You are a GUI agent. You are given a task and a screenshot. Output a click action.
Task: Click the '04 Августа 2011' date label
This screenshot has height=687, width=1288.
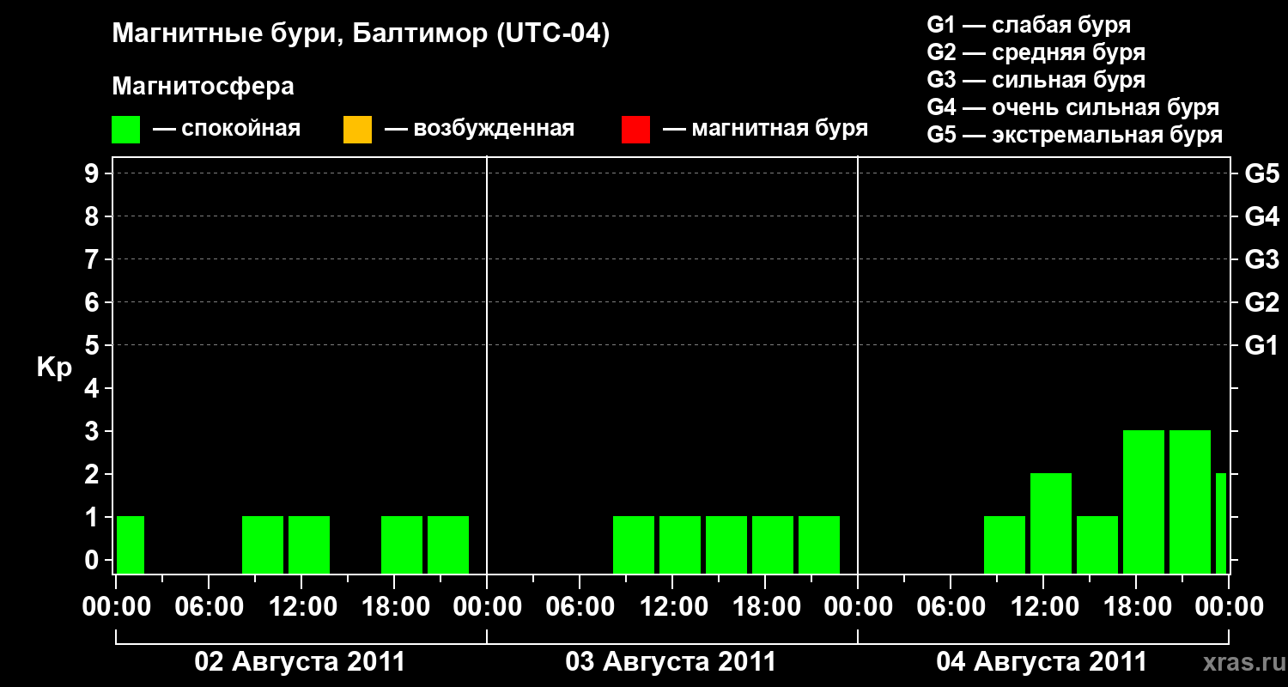[x=1042, y=662]
